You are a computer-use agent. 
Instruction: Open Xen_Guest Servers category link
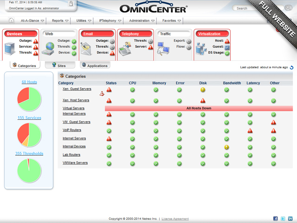click(x=77, y=89)
